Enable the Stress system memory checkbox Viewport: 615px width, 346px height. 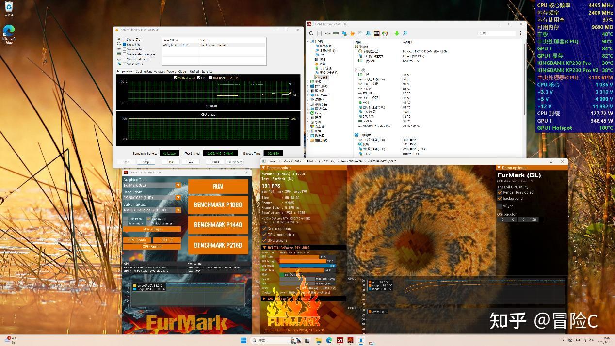[x=125, y=54]
